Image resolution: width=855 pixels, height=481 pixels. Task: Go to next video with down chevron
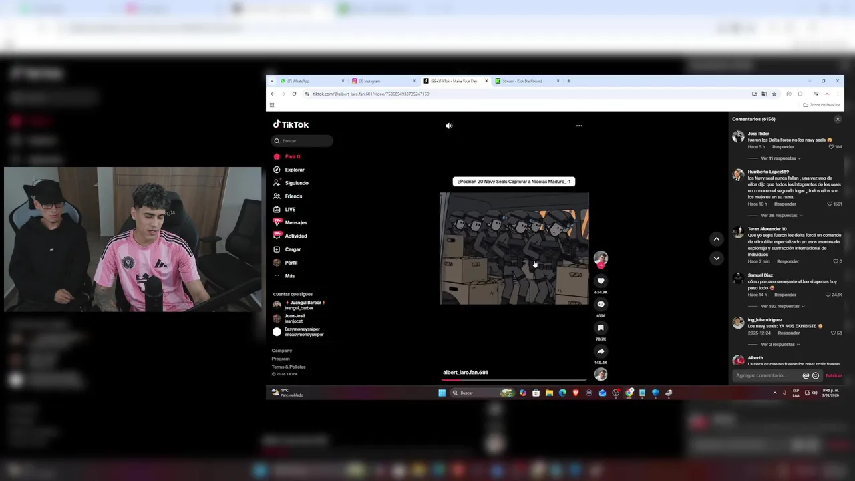coord(716,258)
